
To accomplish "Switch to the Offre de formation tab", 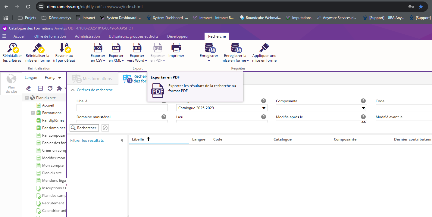I will pyautogui.click(x=50, y=36).
